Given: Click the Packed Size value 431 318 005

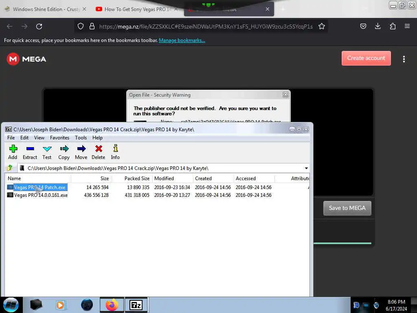Looking at the screenshot, I should [137, 195].
